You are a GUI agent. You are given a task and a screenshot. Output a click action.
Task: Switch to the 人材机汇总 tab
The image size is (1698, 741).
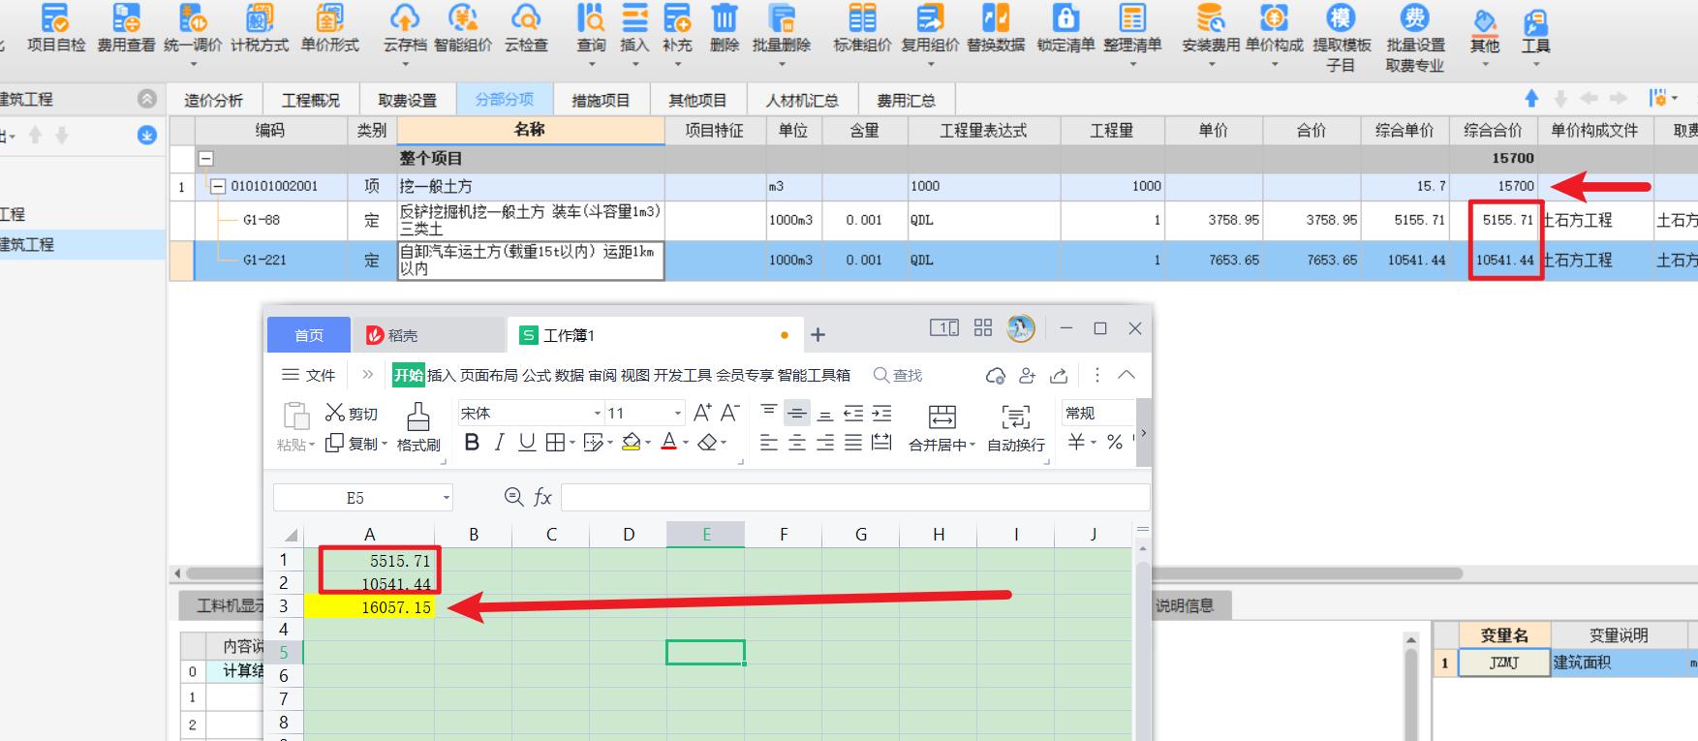point(801,101)
